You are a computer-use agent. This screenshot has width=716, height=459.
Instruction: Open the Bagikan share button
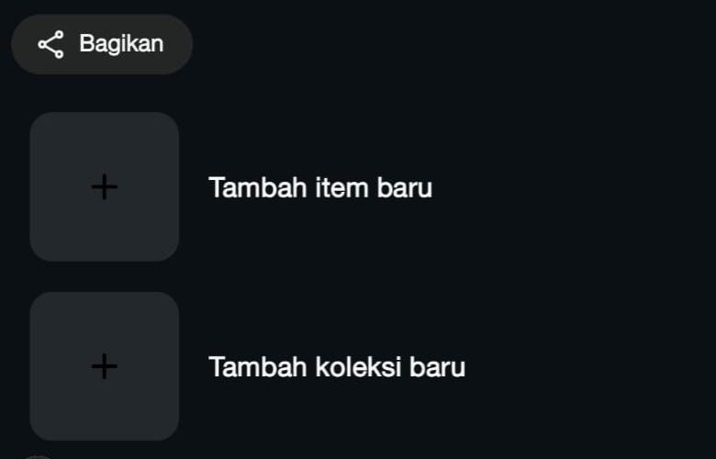pos(102,44)
